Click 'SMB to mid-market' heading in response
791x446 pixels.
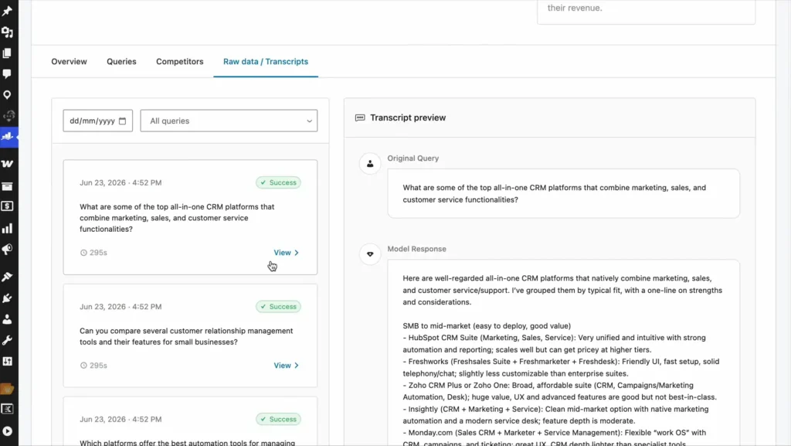tap(487, 326)
